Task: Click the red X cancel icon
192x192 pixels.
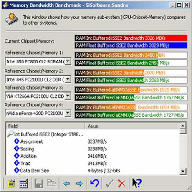Action: [121, 184]
